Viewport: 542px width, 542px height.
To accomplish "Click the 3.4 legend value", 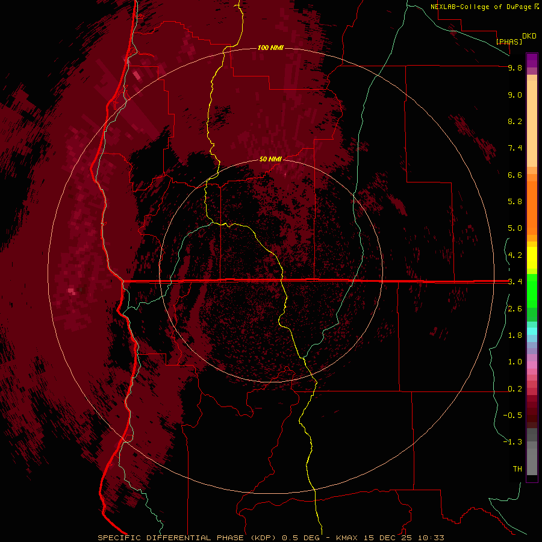I will [515, 282].
